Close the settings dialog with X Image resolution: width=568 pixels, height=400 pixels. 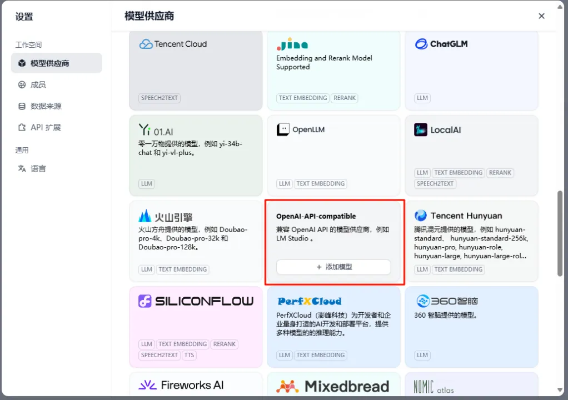[541, 16]
